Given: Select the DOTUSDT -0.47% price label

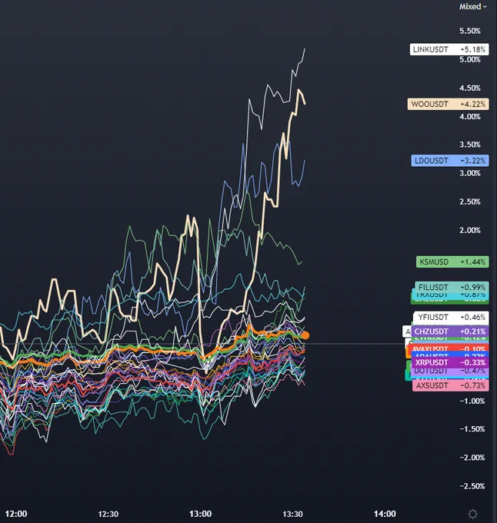Looking at the screenshot, I should click(450, 371).
